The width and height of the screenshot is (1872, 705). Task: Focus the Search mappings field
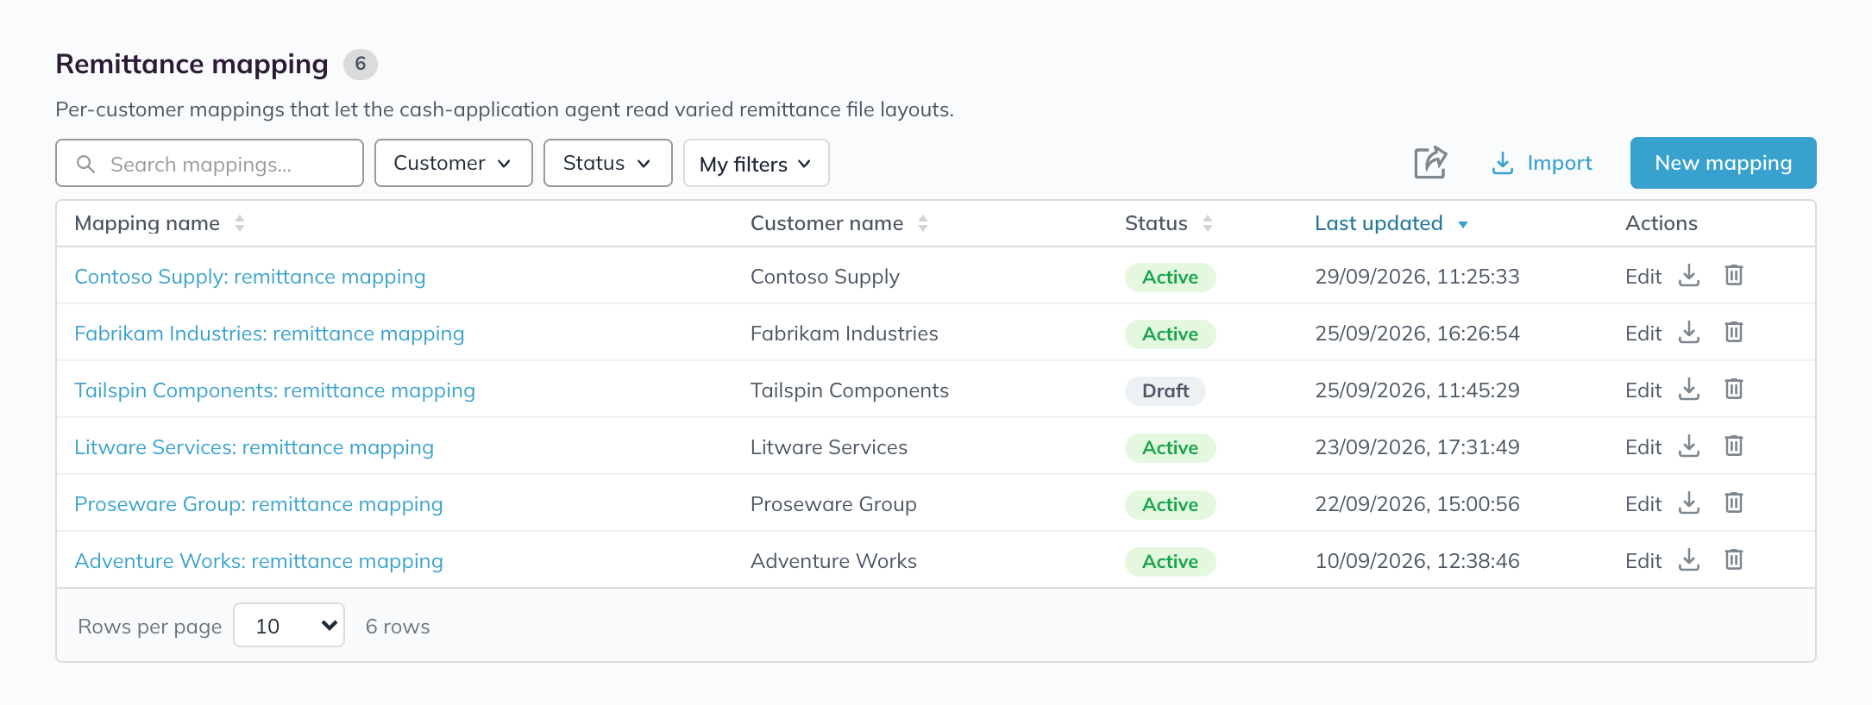pos(210,163)
